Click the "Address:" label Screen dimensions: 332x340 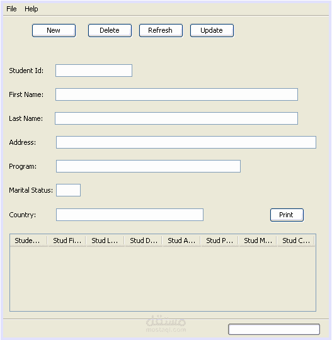[x=22, y=142]
